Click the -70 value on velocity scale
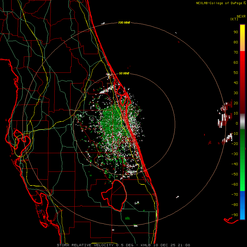 pyautogui.click(x=235, y=195)
